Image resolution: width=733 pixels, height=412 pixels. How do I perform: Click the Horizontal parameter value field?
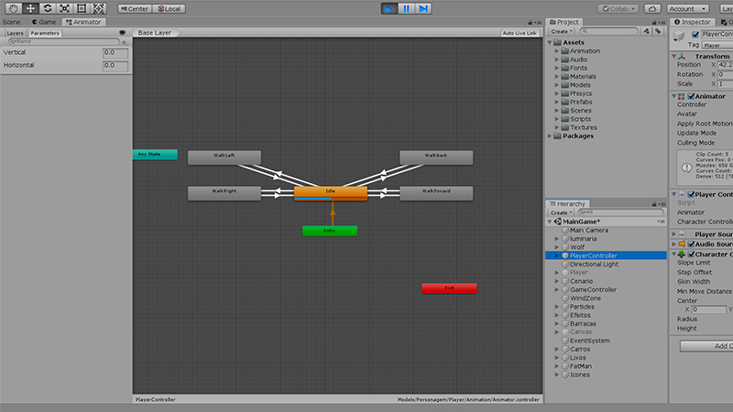[x=115, y=65]
